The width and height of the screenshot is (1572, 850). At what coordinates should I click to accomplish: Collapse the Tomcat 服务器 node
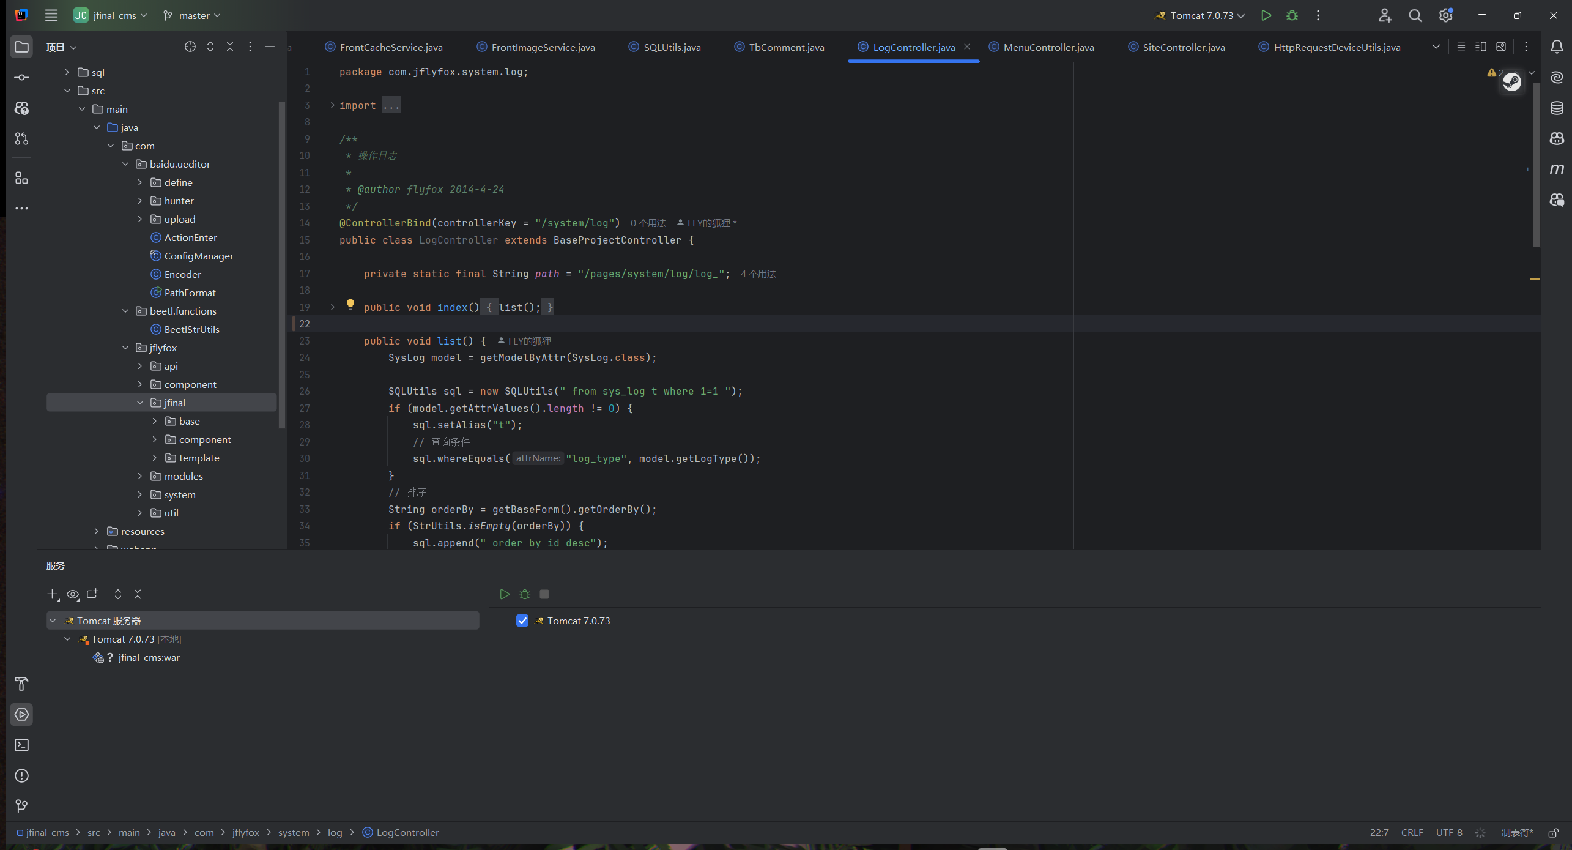coord(53,621)
